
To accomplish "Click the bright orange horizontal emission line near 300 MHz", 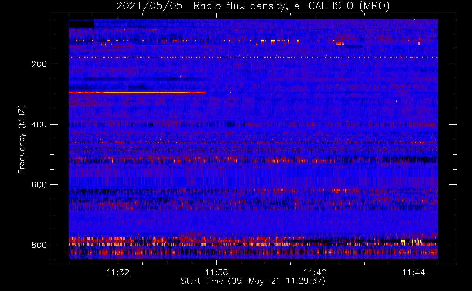I will pos(137,93).
